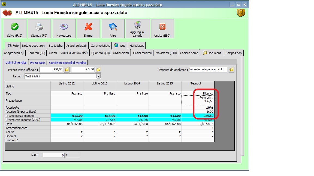314x176 pixels.
Task: Select Ricarico% 10% cell in Tecnost column
Action: (198, 108)
